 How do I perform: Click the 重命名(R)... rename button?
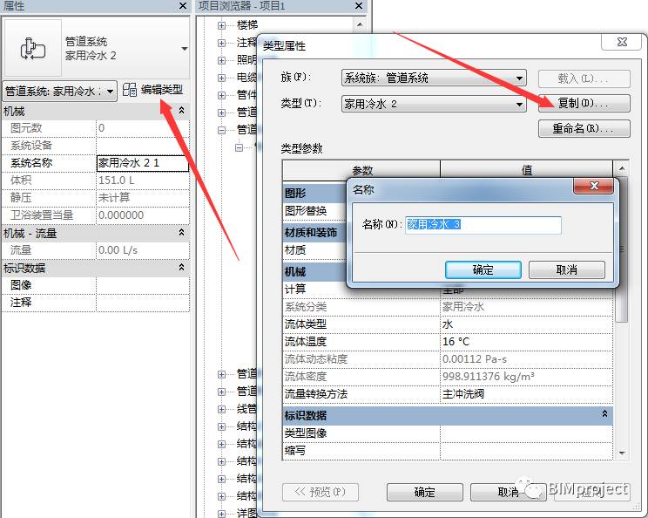tap(584, 129)
